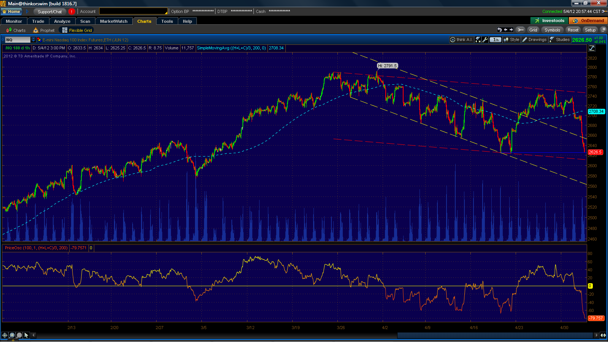Click the /NQ symbol input field

[17, 40]
